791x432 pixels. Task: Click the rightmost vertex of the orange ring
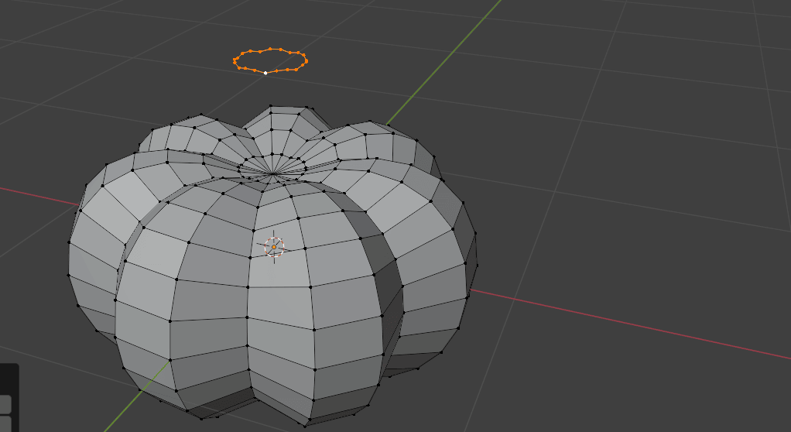point(306,60)
